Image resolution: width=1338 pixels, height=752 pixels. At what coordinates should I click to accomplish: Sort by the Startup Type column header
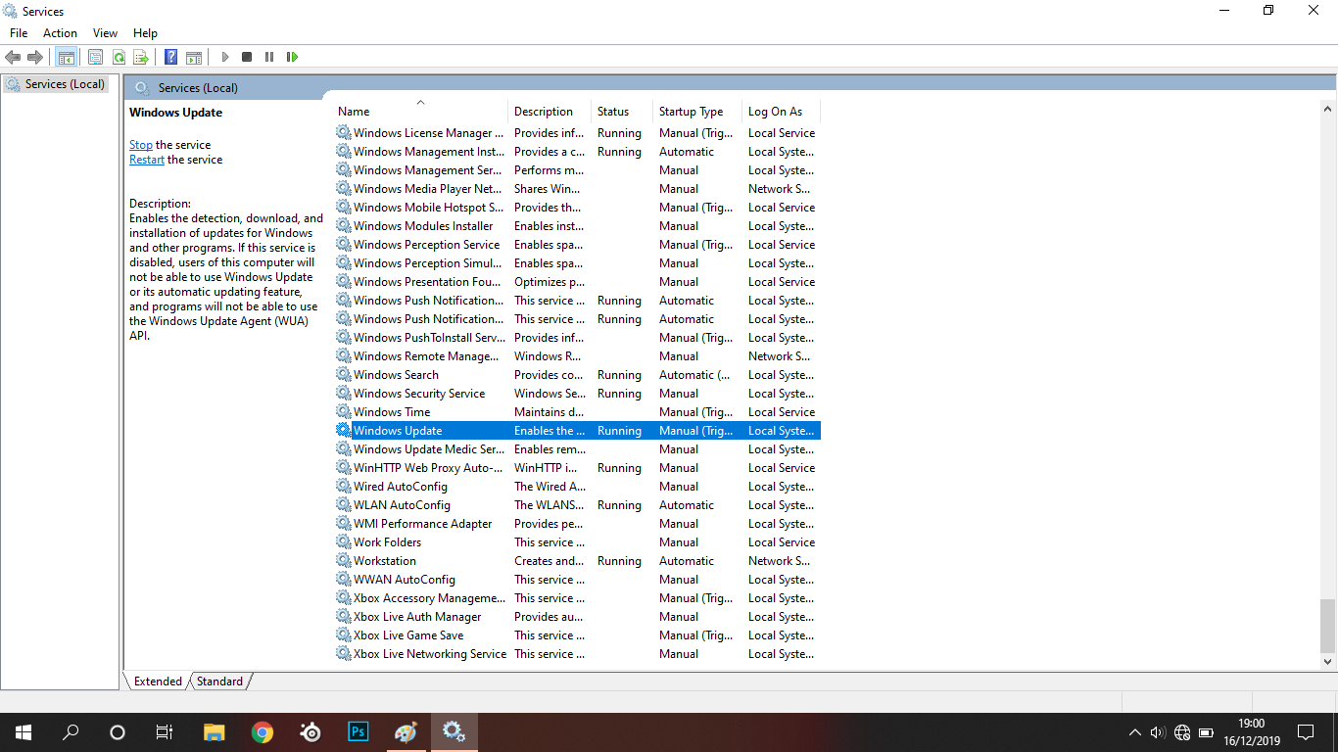click(x=698, y=112)
